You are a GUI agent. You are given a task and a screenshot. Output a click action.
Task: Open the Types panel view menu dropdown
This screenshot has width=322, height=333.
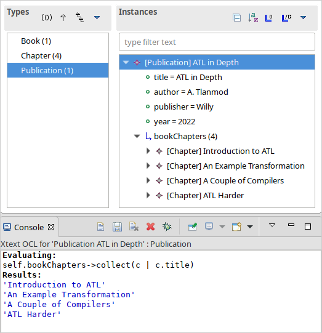click(97, 17)
